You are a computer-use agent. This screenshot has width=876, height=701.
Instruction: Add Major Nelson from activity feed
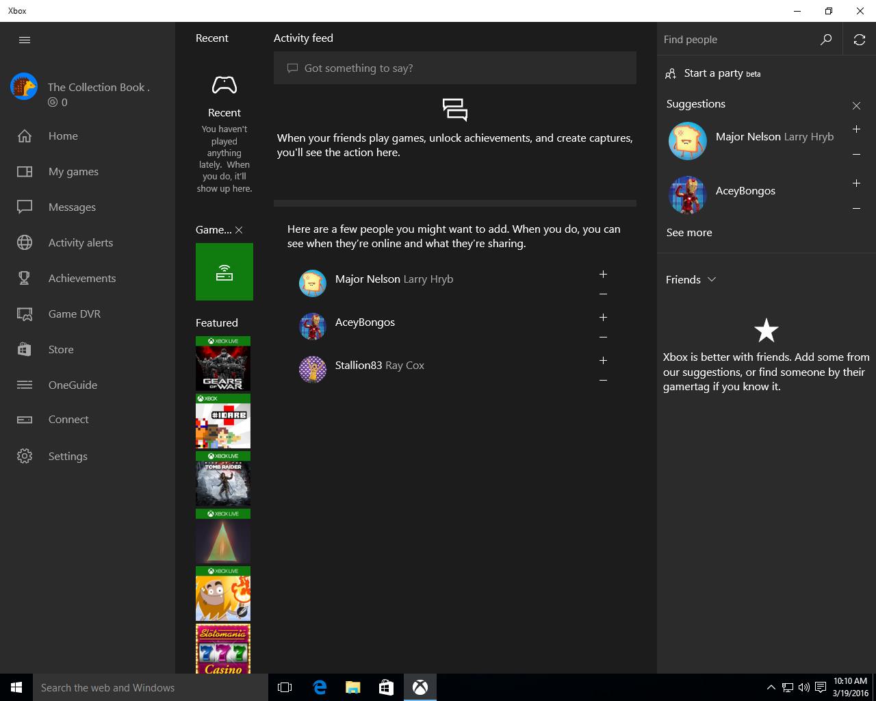point(603,274)
